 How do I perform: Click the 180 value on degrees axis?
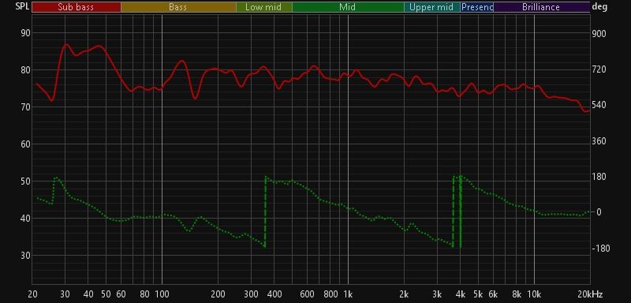tap(599, 177)
